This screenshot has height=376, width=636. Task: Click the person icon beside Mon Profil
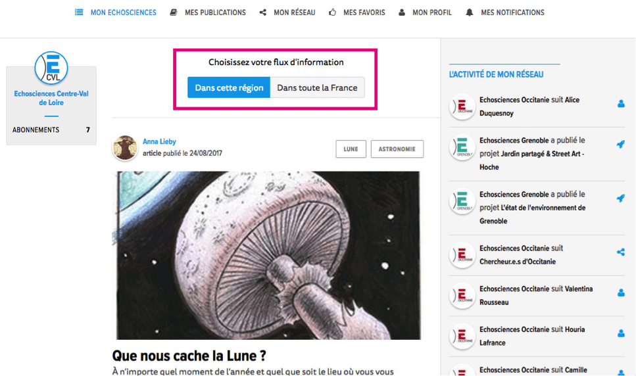[x=402, y=12]
